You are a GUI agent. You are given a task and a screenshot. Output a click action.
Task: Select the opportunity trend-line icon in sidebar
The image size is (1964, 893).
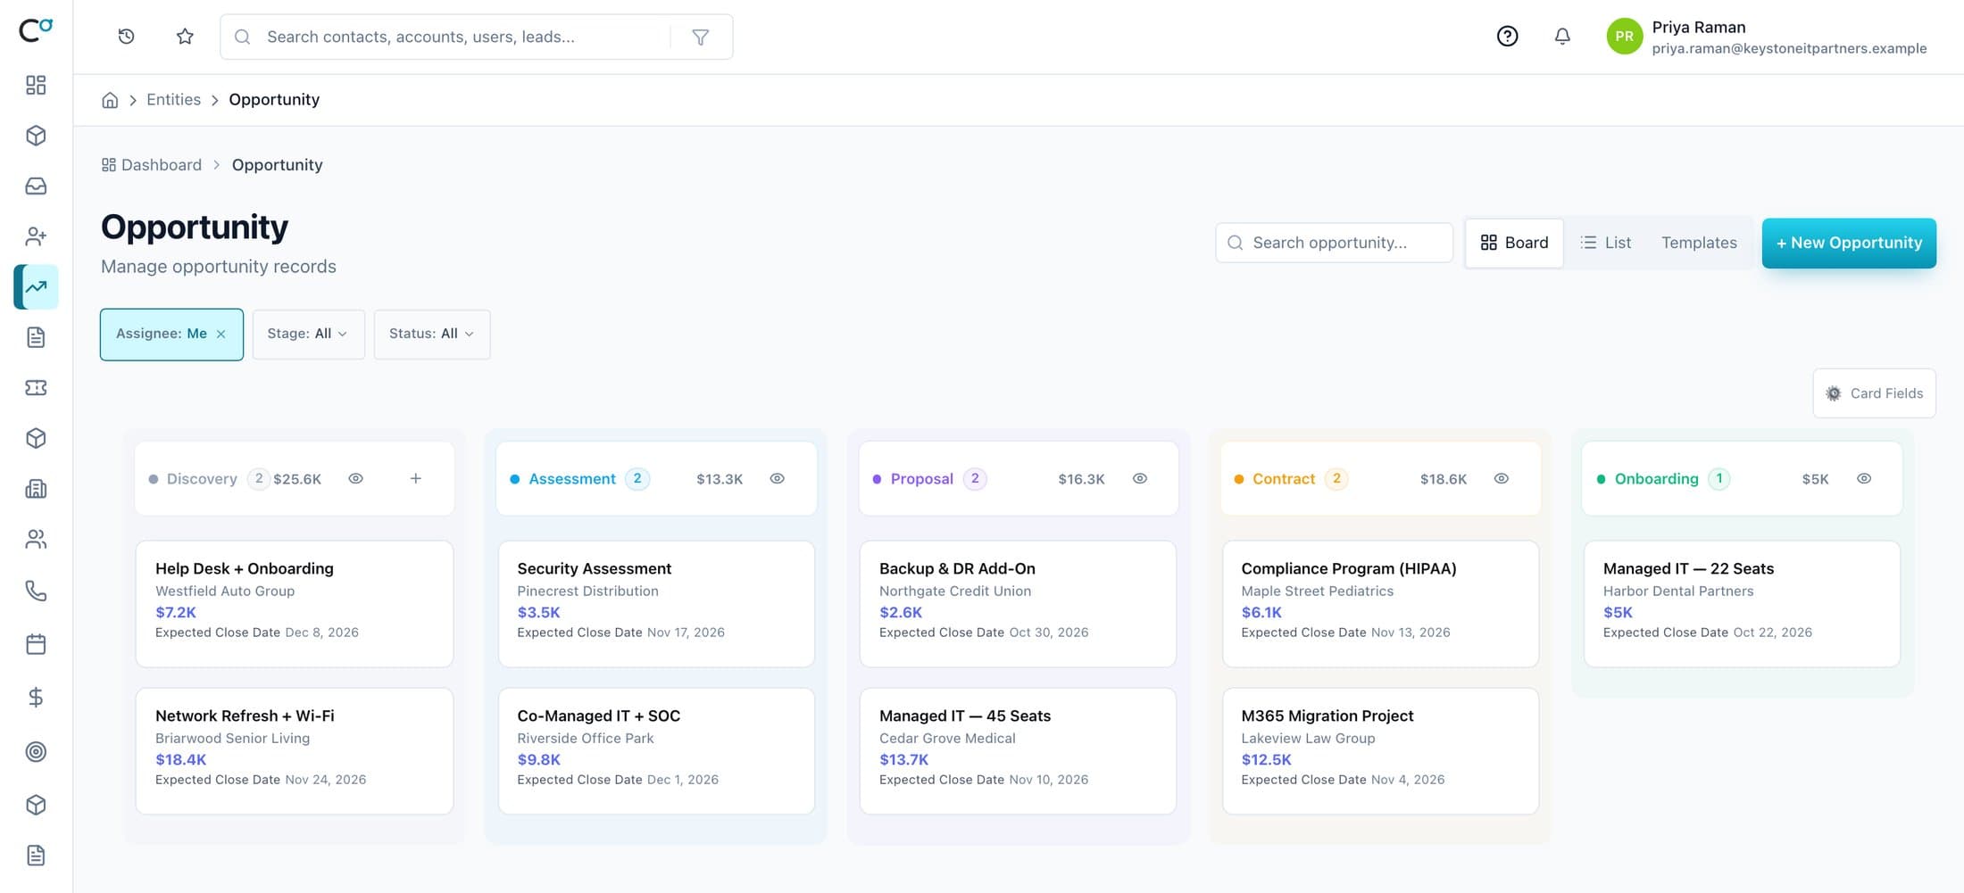pyautogui.click(x=36, y=287)
